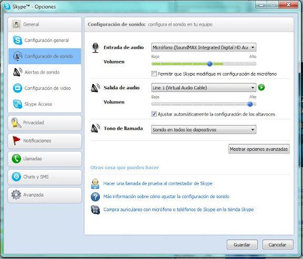The height and width of the screenshot is (259, 303).
Task: Click the Avanzada gear icon
Action: 16,194
